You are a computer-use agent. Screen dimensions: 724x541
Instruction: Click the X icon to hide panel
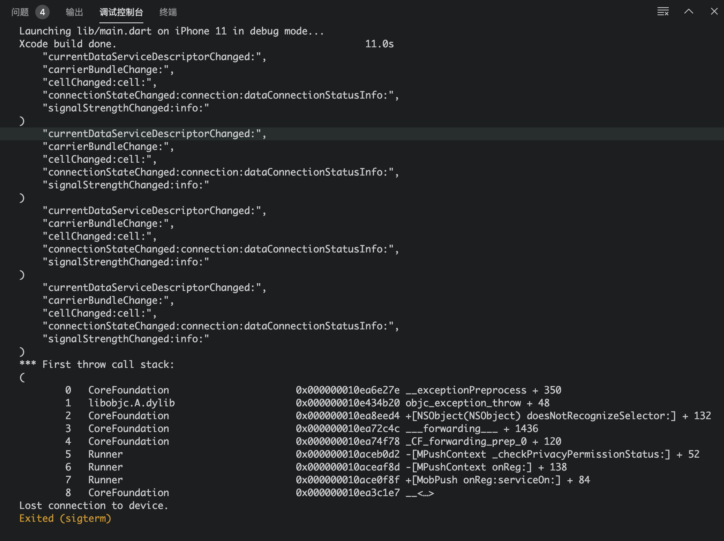click(x=714, y=12)
